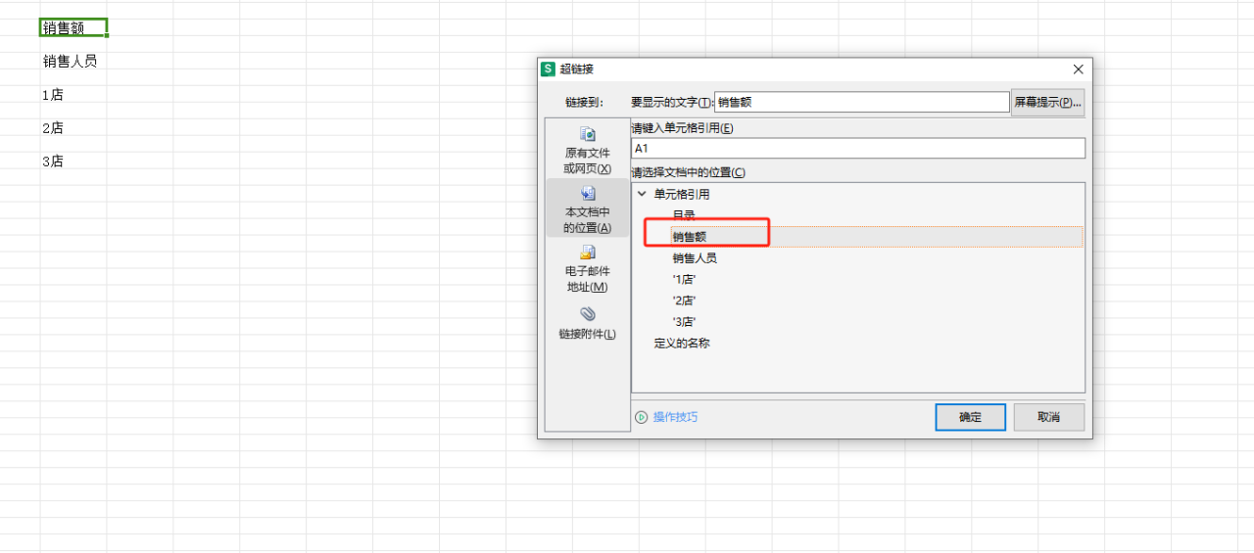Select the 3店 cell in the sheet
This screenshot has height=553, width=1254.
pyautogui.click(x=73, y=161)
